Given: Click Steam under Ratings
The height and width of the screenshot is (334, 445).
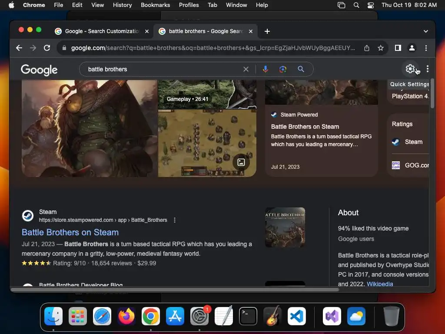Looking at the screenshot, I should (414, 142).
